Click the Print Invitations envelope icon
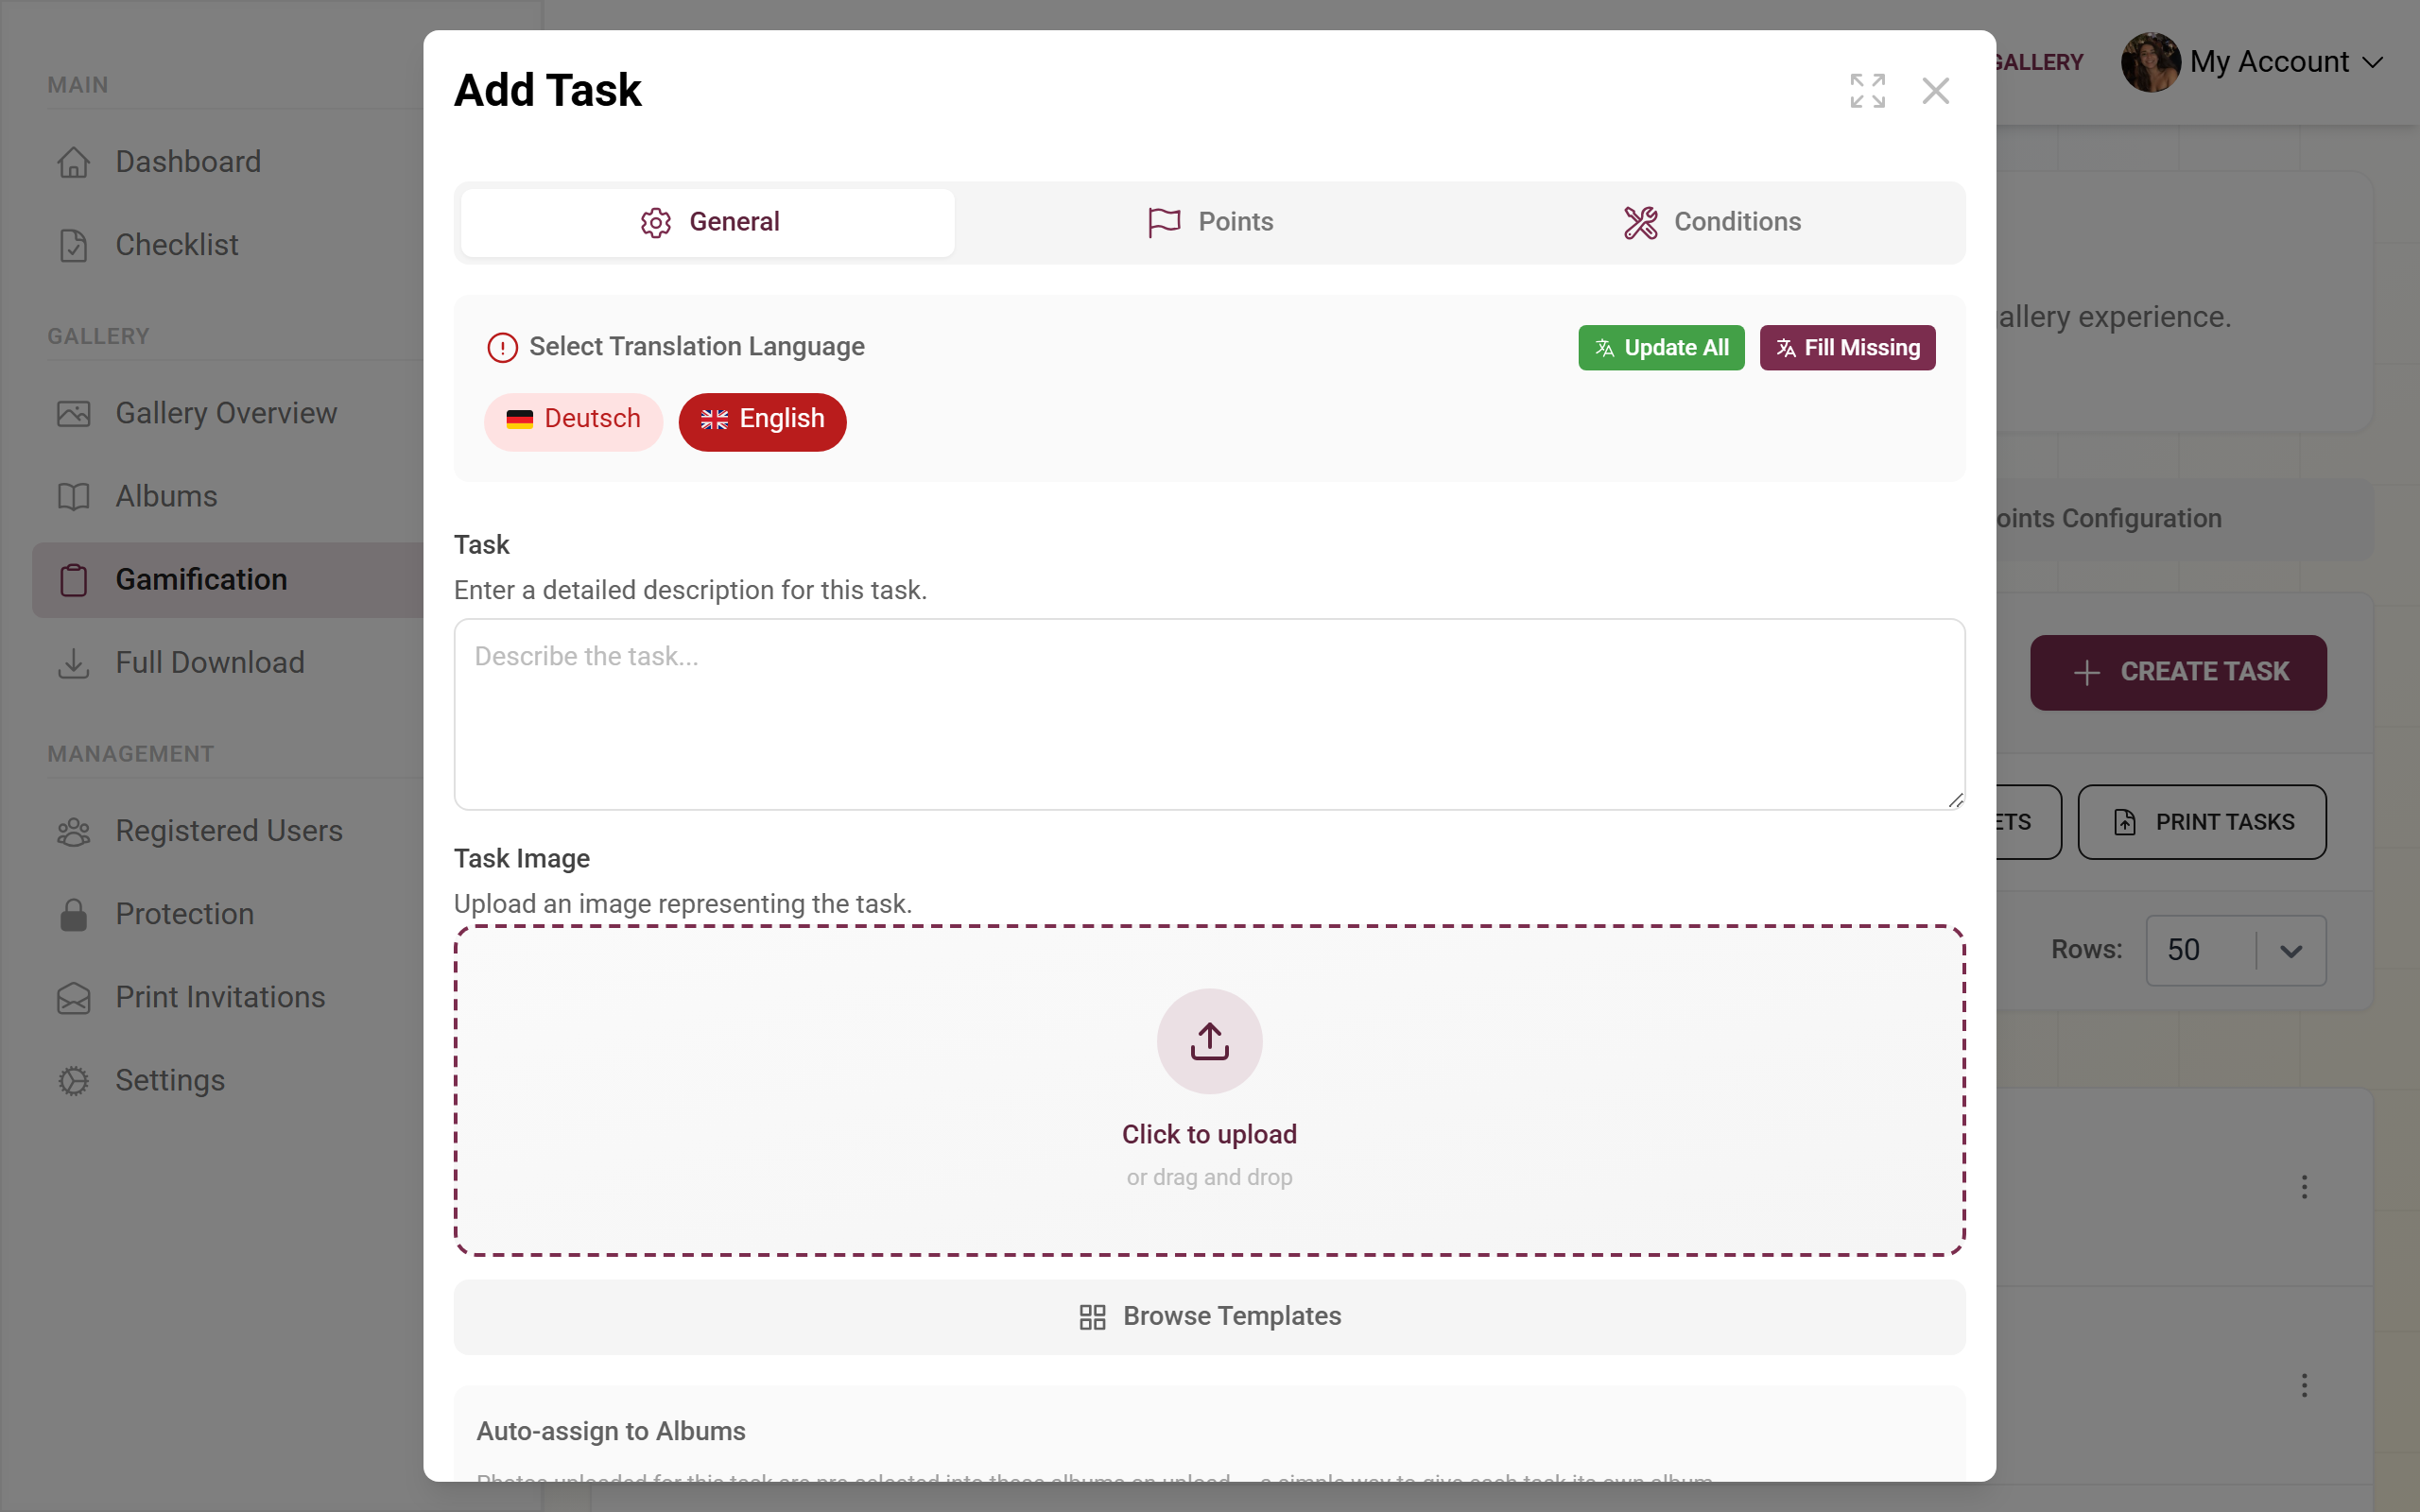The height and width of the screenshot is (1512, 2420). click(73, 997)
